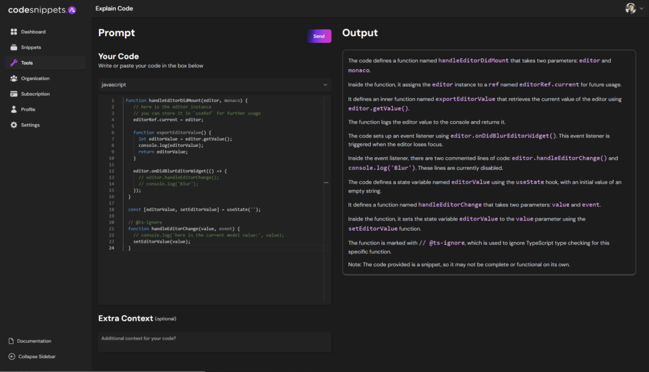Viewport: 649px width, 372px height.
Task: Click the Documentation book icon
Action: (11, 341)
